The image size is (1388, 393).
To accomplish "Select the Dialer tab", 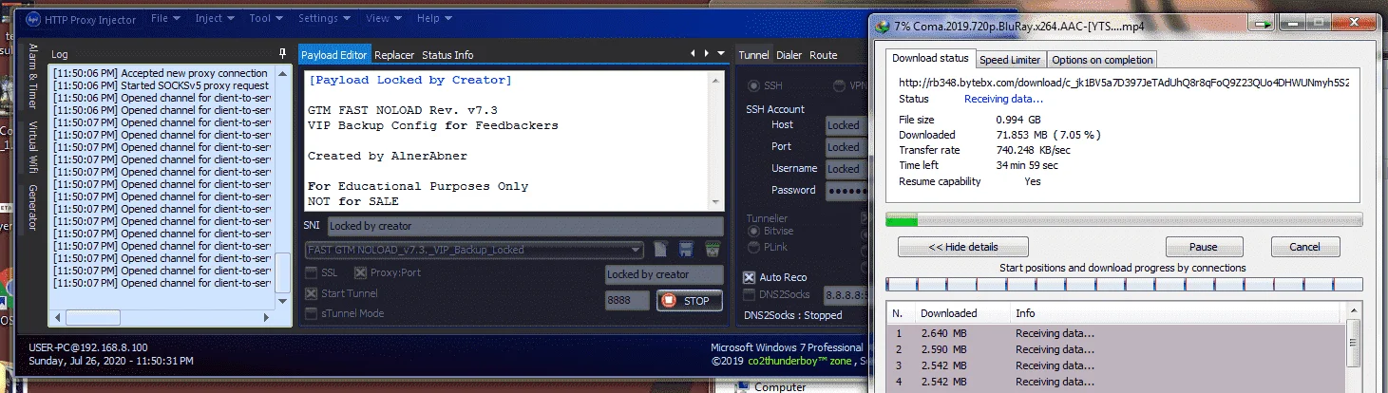I will tap(789, 55).
